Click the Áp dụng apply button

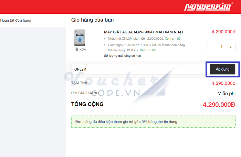pyautogui.click(x=222, y=69)
